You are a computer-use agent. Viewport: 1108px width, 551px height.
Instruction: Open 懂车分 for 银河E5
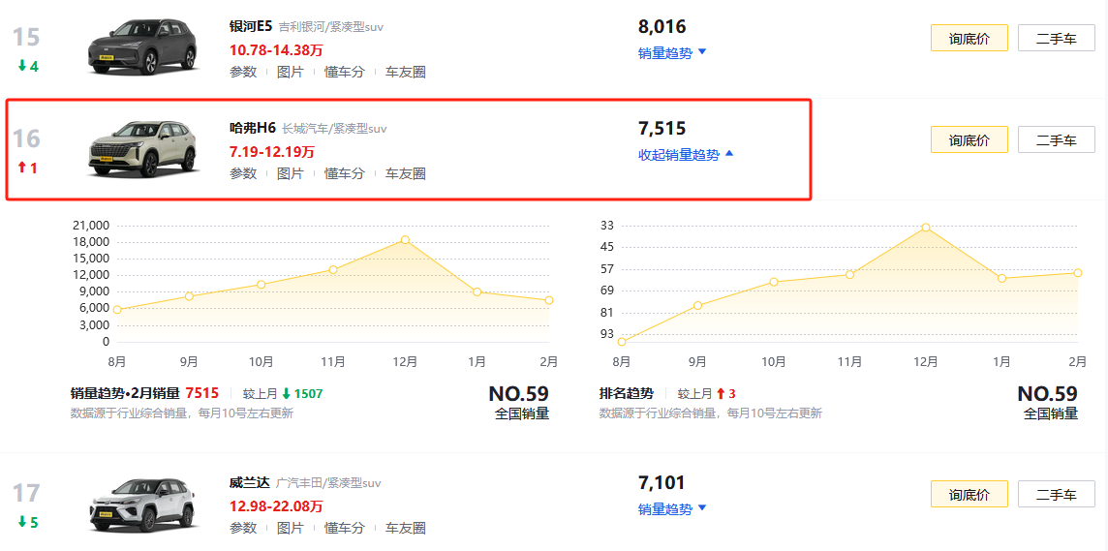pos(345,72)
